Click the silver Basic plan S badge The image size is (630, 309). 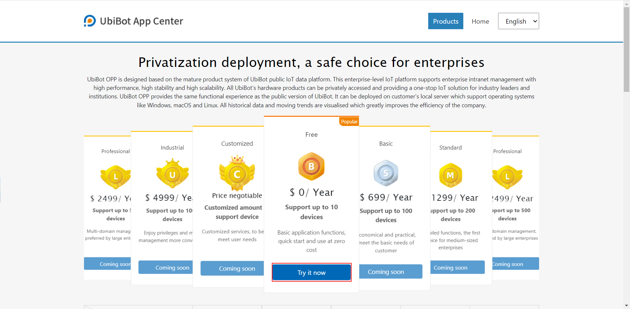point(386,173)
